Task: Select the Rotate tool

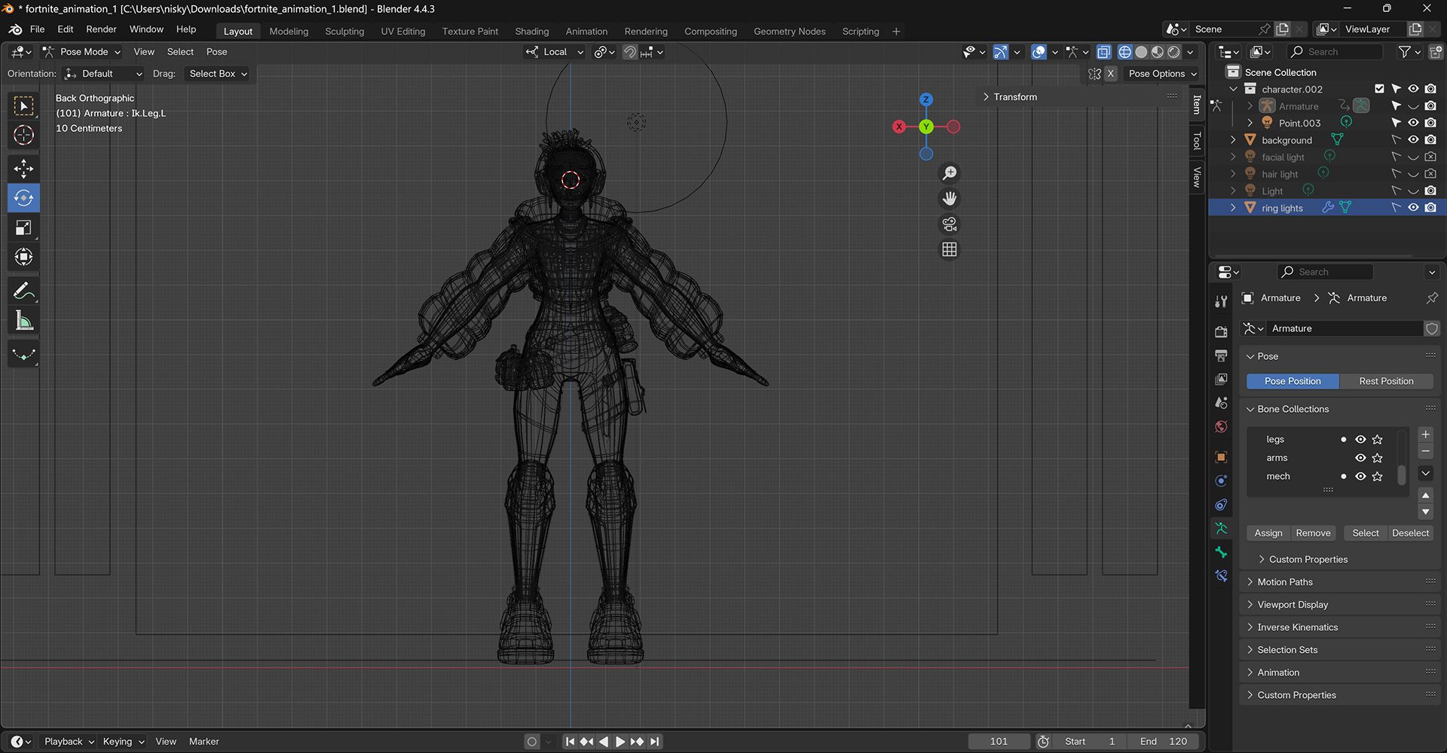Action: [x=24, y=198]
